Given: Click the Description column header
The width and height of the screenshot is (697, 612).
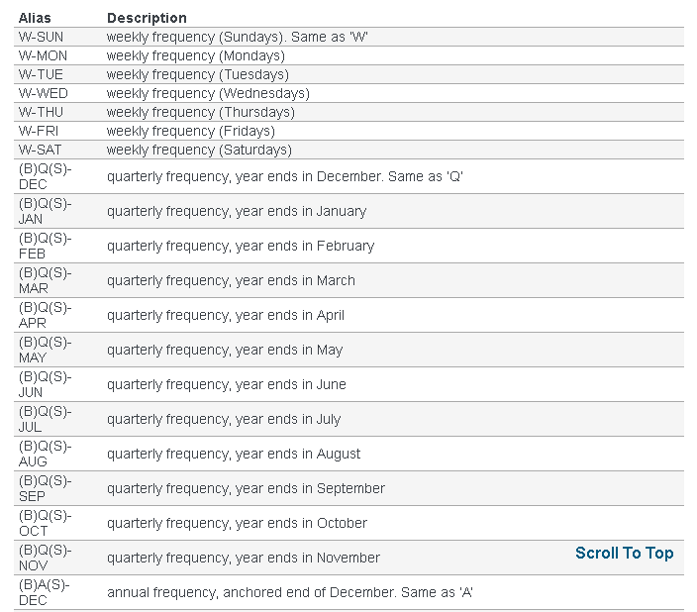Looking at the screenshot, I should pyautogui.click(x=147, y=18).
